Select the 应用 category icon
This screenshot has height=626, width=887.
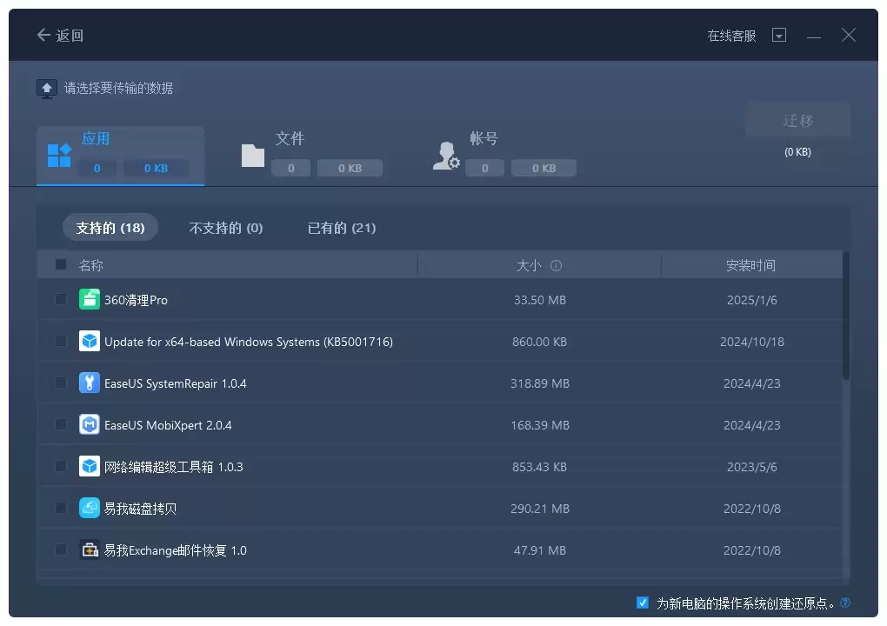pos(57,155)
